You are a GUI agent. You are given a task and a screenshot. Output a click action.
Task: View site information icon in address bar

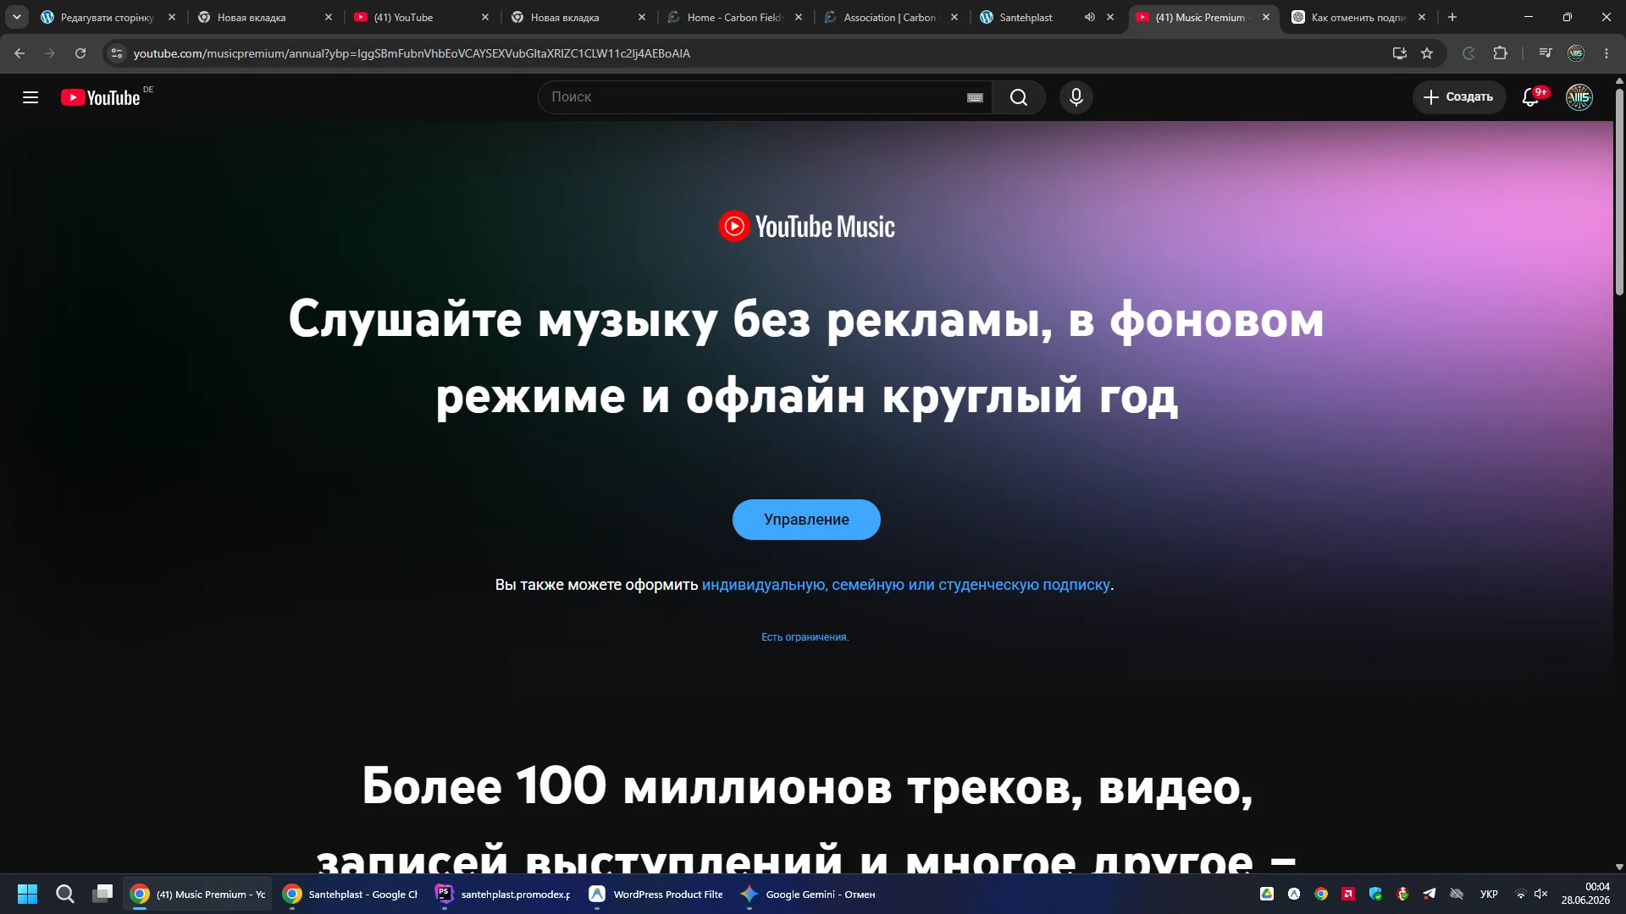(x=117, y=53)
